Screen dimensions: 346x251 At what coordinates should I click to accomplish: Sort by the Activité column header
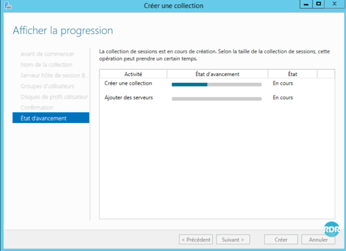pyautogui.click(x=133, y=74)
